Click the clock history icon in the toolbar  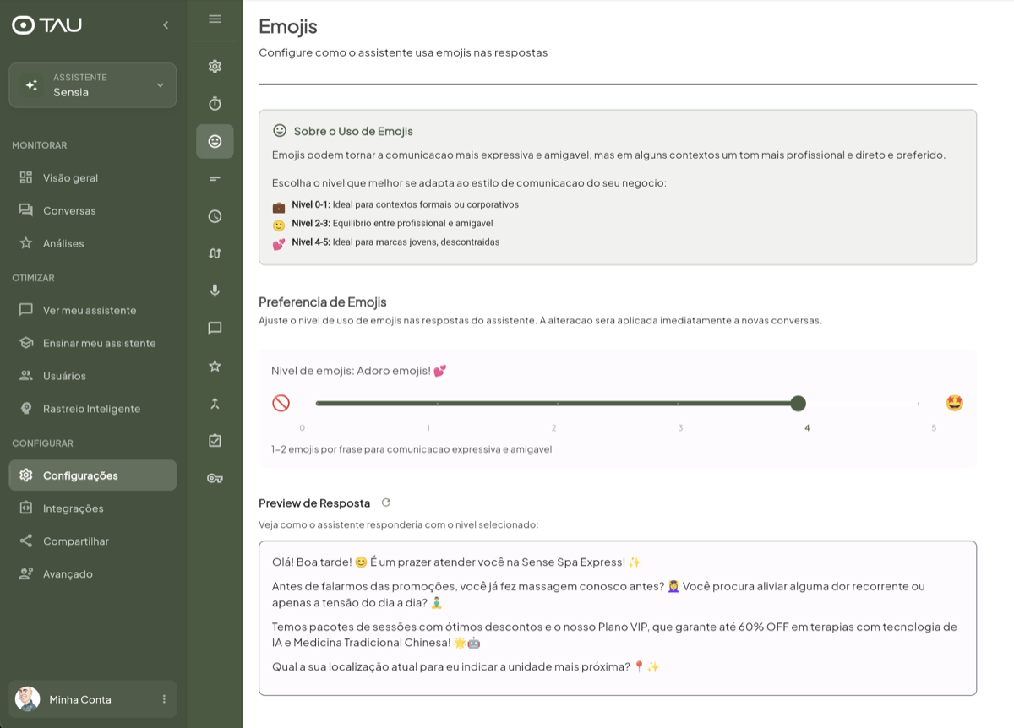(215, 215)
